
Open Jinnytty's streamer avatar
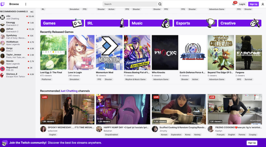click(x=155, y=129)
